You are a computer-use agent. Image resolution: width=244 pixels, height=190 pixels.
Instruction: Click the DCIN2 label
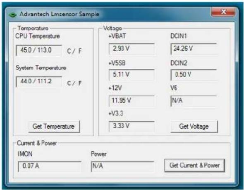(179, 63)
